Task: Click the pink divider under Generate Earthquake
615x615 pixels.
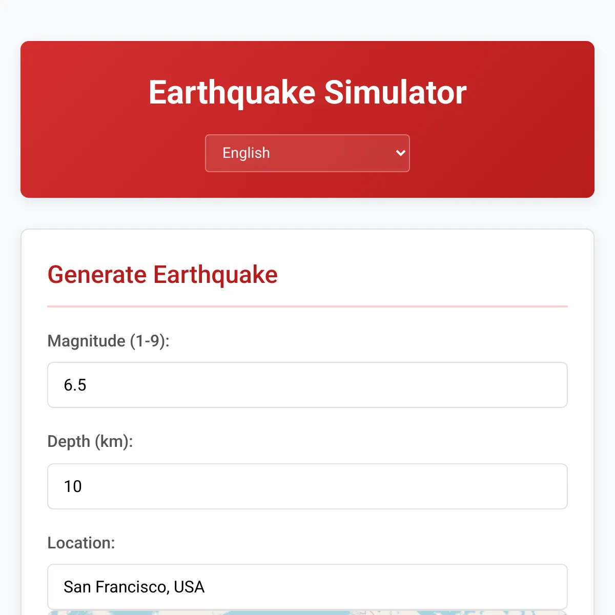Action: click(307, 306)
